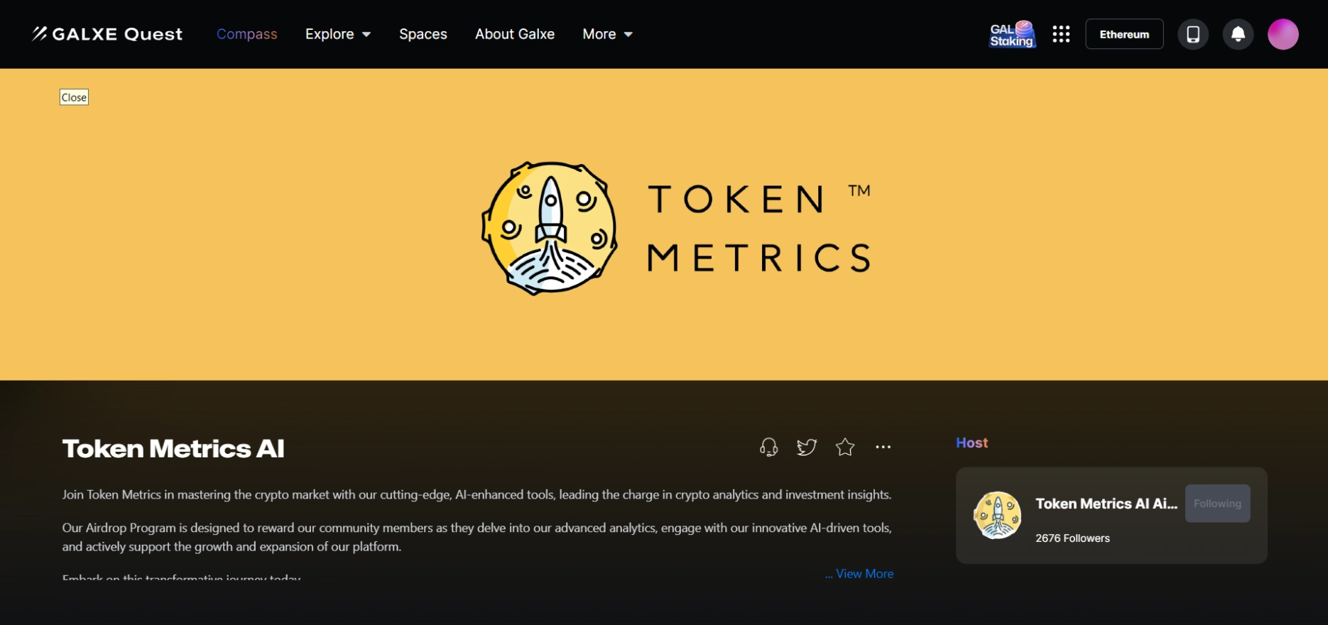Open the Token Metrics host avatar
Viewport: 1328px width, 625px height.
click(997, 516)
